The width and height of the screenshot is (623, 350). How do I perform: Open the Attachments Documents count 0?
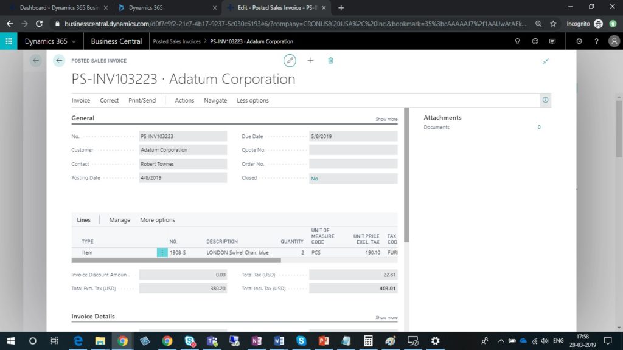tap(539, 128)
